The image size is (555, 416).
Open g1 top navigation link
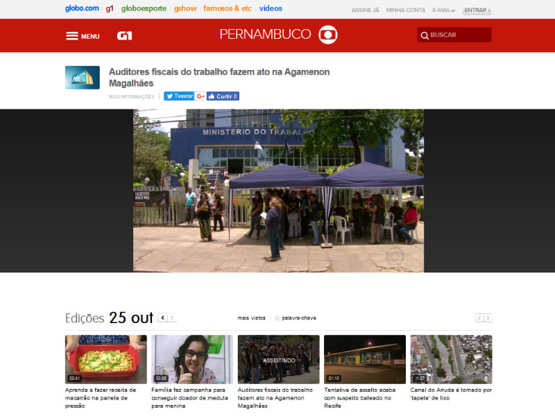(x=110, y=8)
